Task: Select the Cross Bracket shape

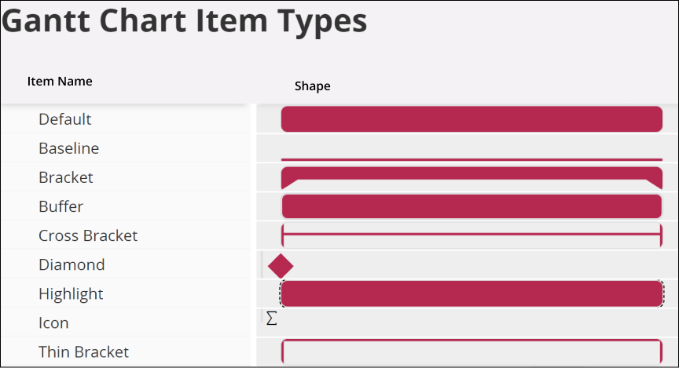Action: tap(472, 234)
